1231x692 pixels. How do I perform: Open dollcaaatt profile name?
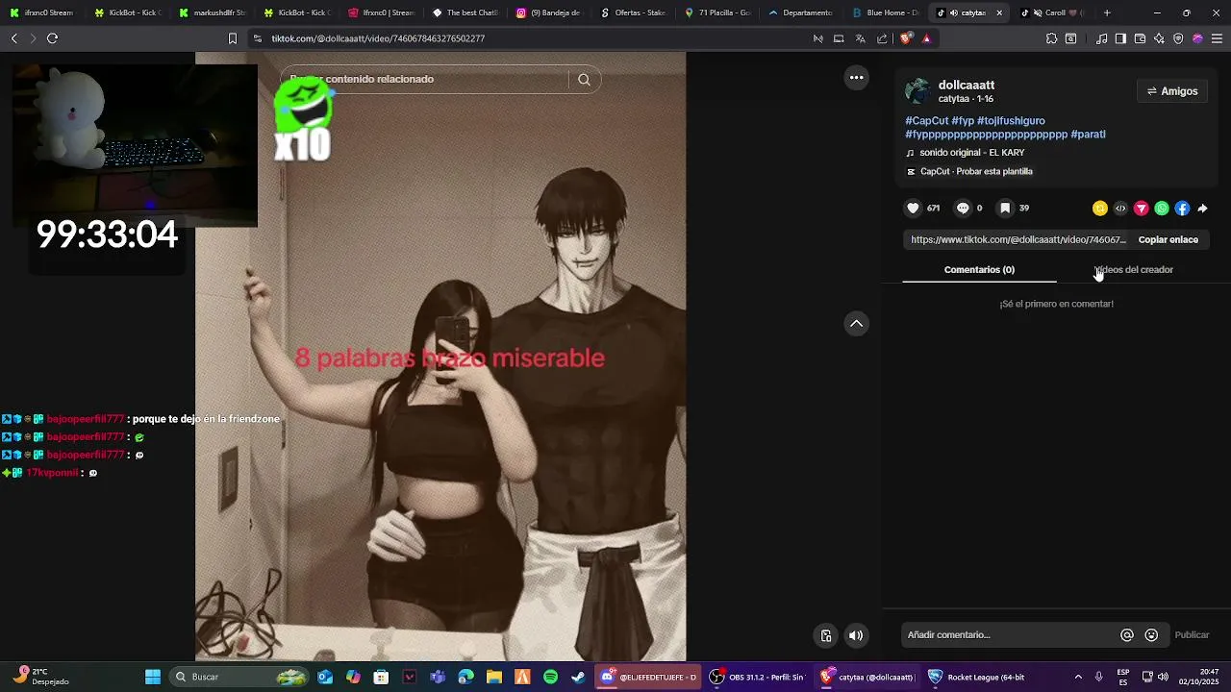pos(967,86)
